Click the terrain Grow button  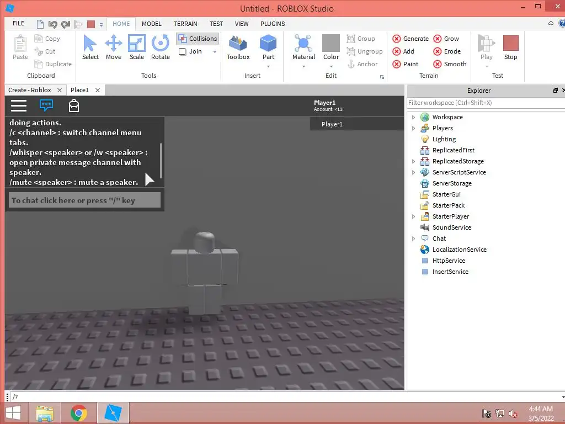coord(446,39)
